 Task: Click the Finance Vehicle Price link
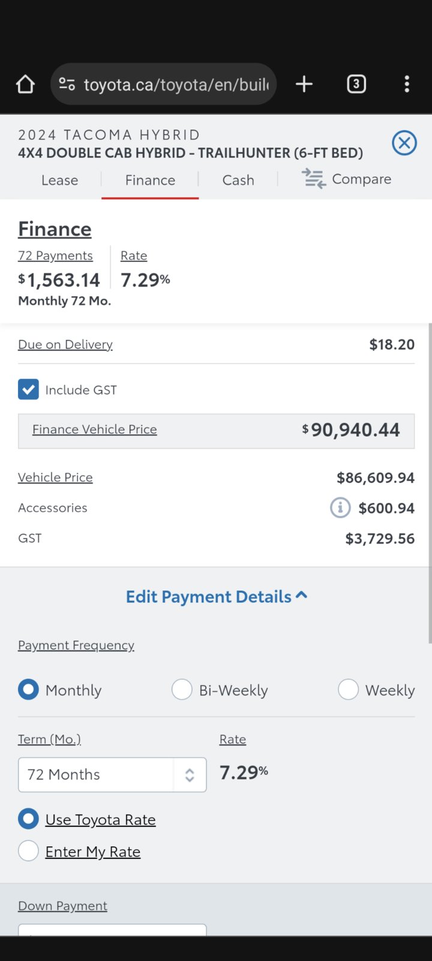94,429
